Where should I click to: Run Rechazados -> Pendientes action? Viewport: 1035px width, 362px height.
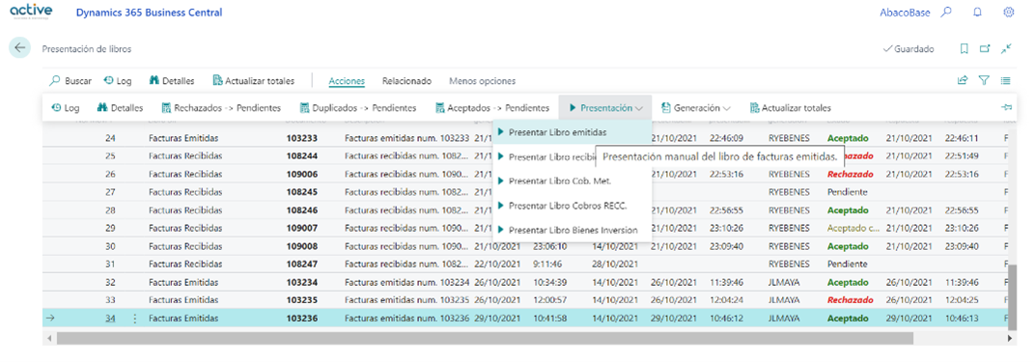pos(221,107)
